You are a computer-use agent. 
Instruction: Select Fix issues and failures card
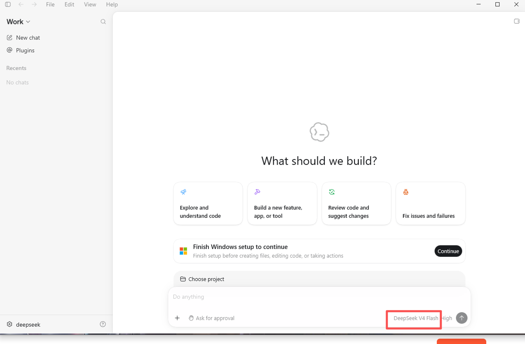(431, 203)
